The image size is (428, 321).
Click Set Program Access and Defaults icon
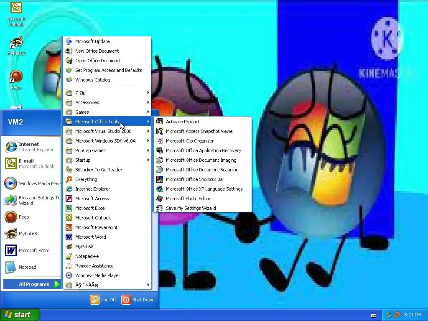(x=69, y=70)
